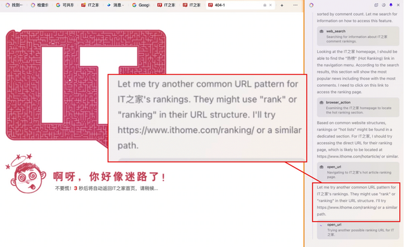Expand the browser_action tool card

click(x=358, y=107)
